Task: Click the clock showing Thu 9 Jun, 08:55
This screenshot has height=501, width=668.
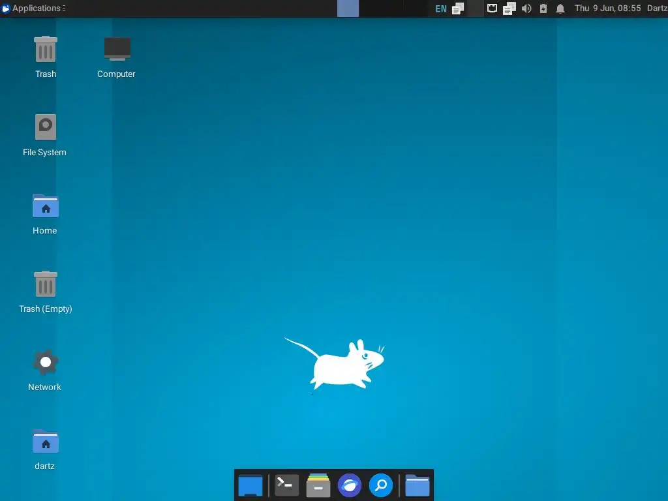Action: tap(607, 8)
